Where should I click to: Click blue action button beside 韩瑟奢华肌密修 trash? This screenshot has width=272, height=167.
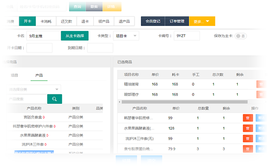coord(259,118)
